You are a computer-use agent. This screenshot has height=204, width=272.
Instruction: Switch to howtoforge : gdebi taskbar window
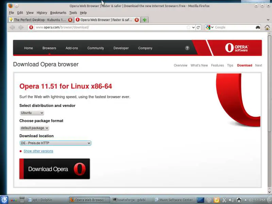click(x=131, y=200)
